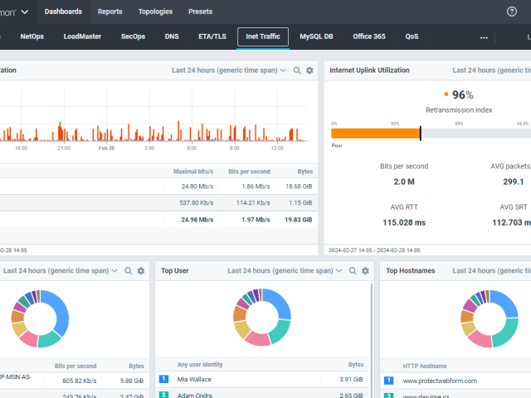The width and height of the screenshot is (531, 398).
Task: Switch to the SecOps dashboard tab
Action: click(x=134, y=36)
